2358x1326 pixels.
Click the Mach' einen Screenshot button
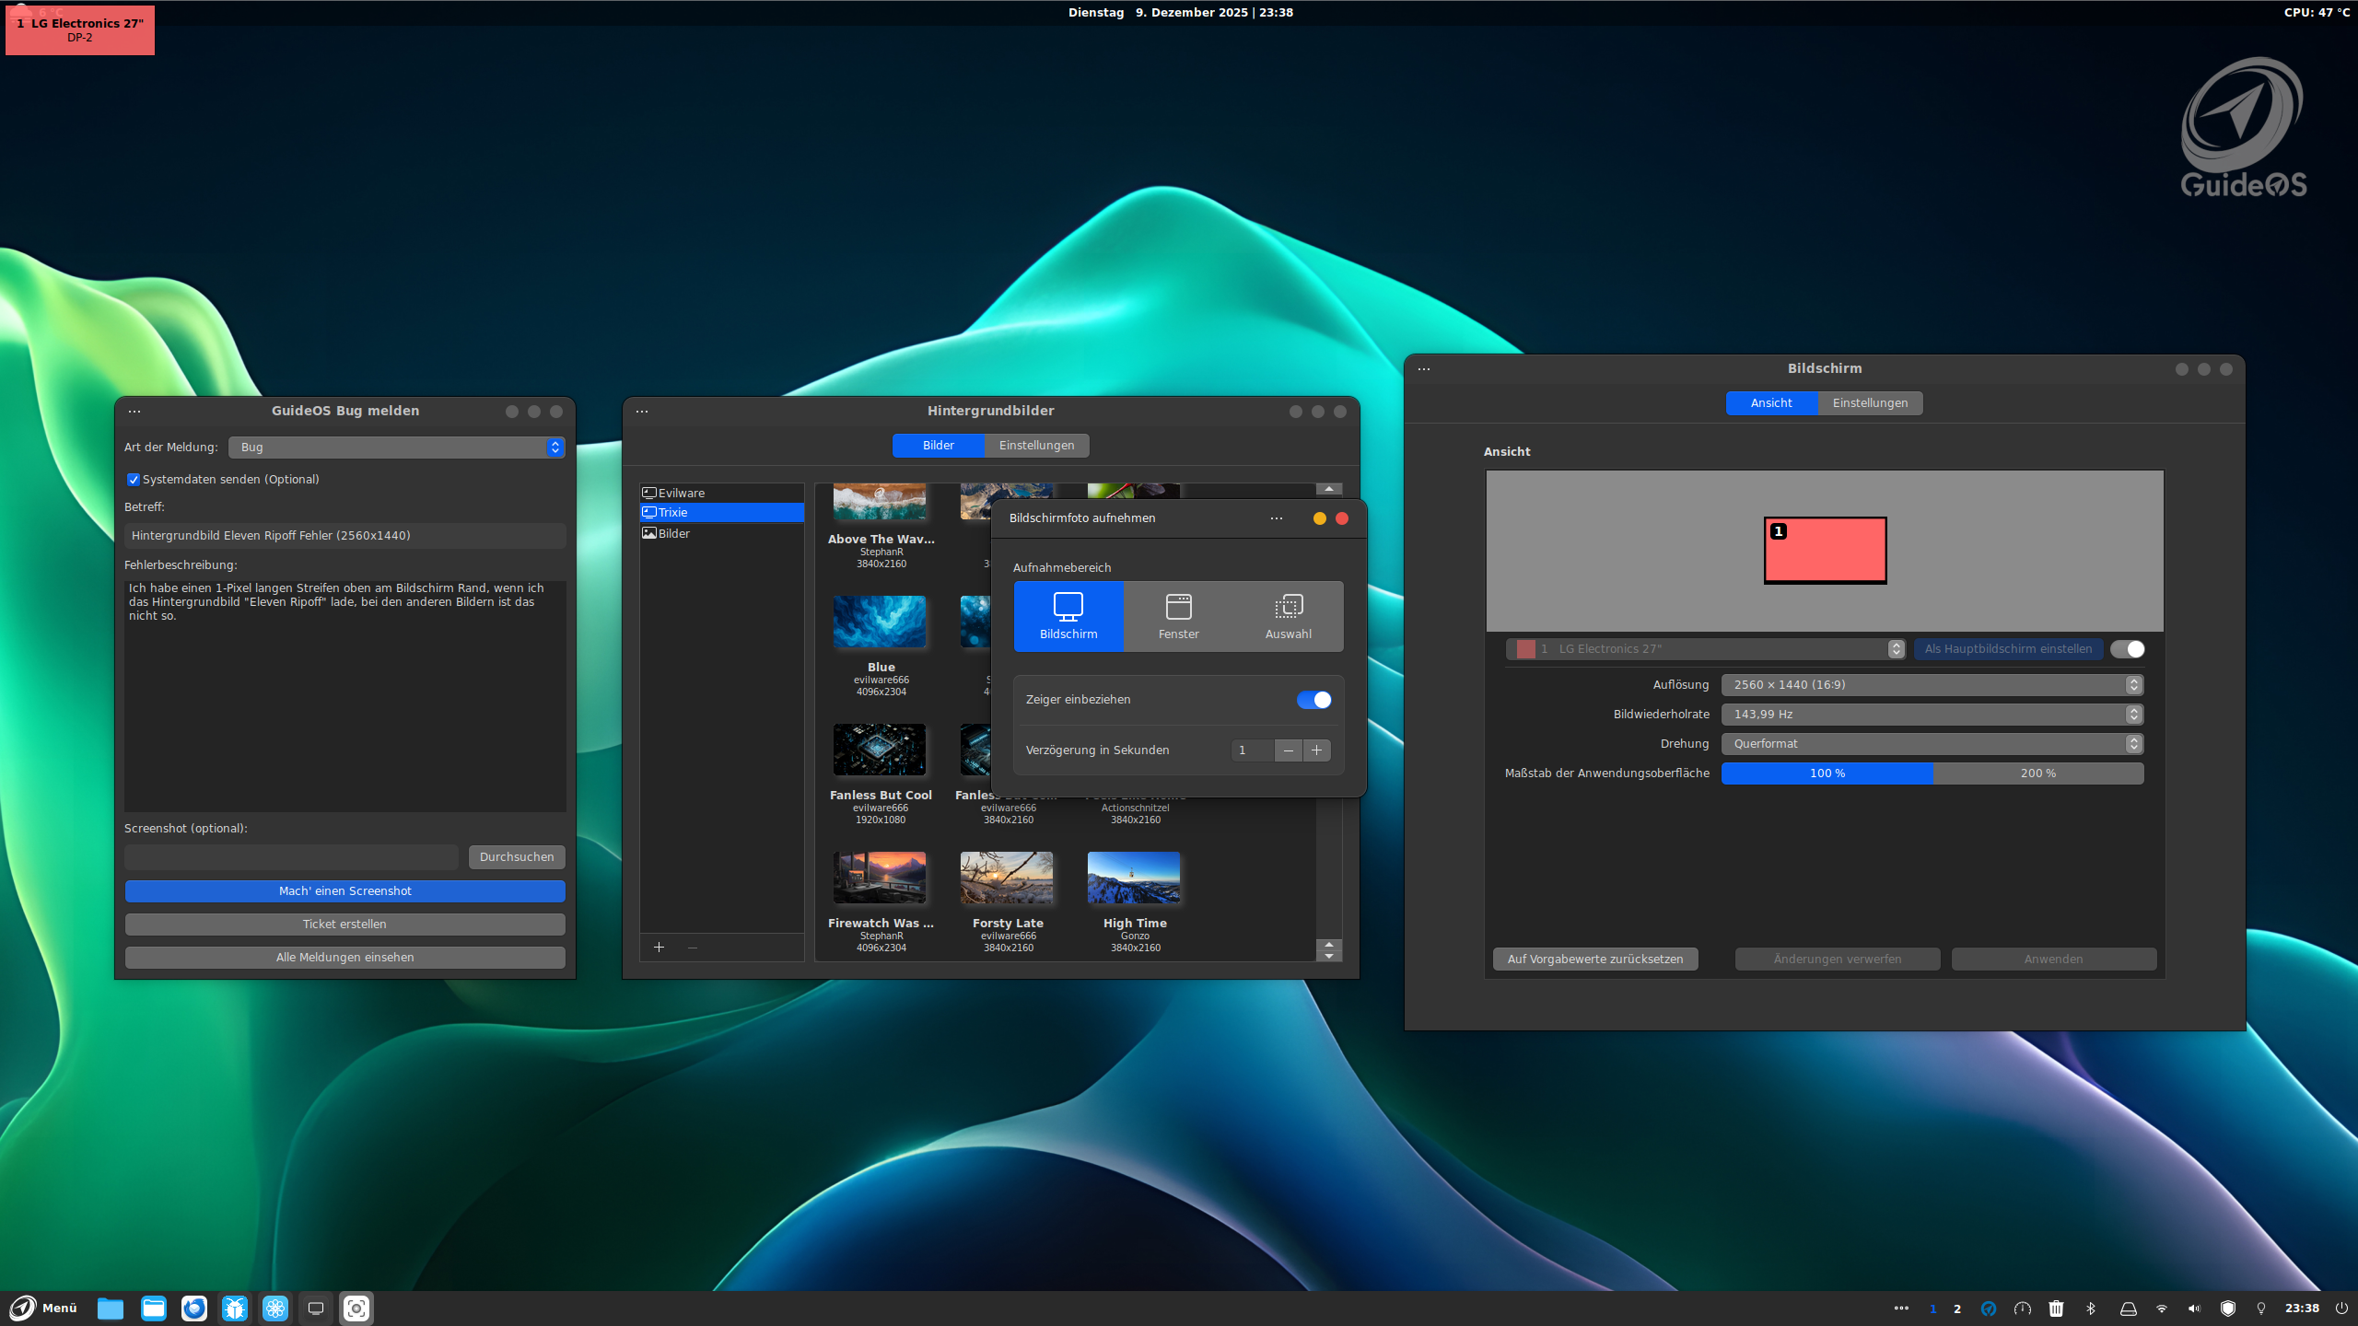[344, 891]
